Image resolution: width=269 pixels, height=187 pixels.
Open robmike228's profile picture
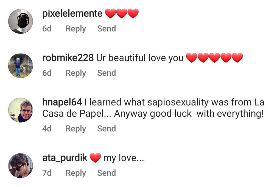pyautogui.click(x=21, y=65)
